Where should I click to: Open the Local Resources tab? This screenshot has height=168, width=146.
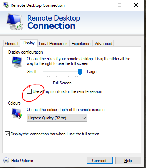tap(53, 44)
